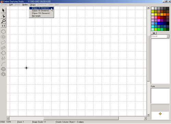Open the Edit menu
171x124 pixels.
click(11, 5)
